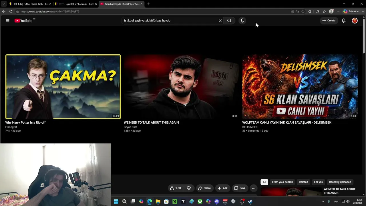Clear the YouTube search query
Image resolution: width=366 pixels, height=206 pixels.
[220, 21]
